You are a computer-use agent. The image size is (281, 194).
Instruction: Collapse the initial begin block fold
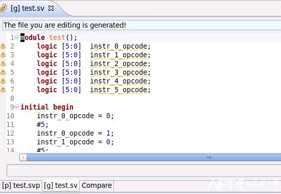pyautogui.click(x=17, y=107)
